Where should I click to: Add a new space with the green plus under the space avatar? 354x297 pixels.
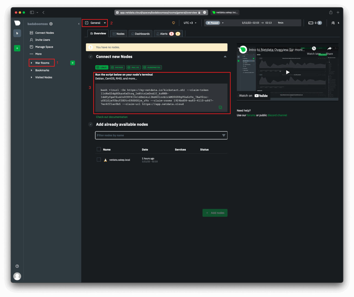pos(17,48)
